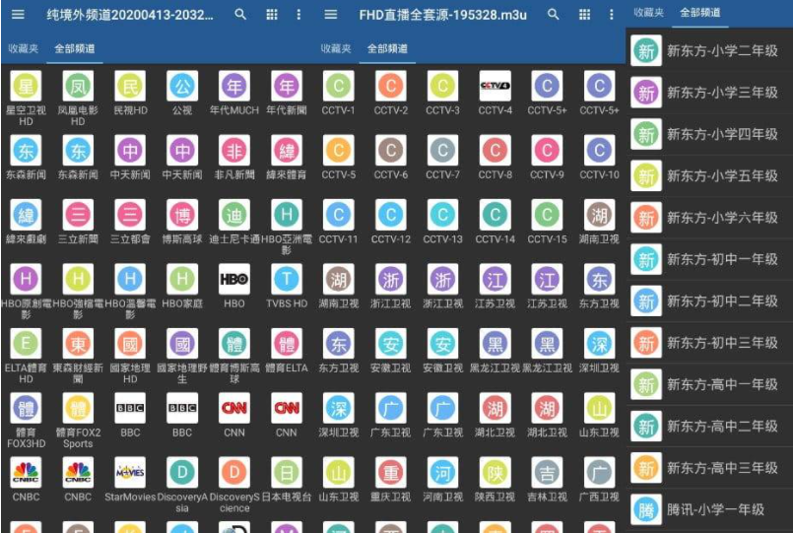Image resolution: width=793 pixels, height=533 pixels.
Task: Open three-dot overflow menu in 纯境外频道 panel
Action: click(298, 15)
